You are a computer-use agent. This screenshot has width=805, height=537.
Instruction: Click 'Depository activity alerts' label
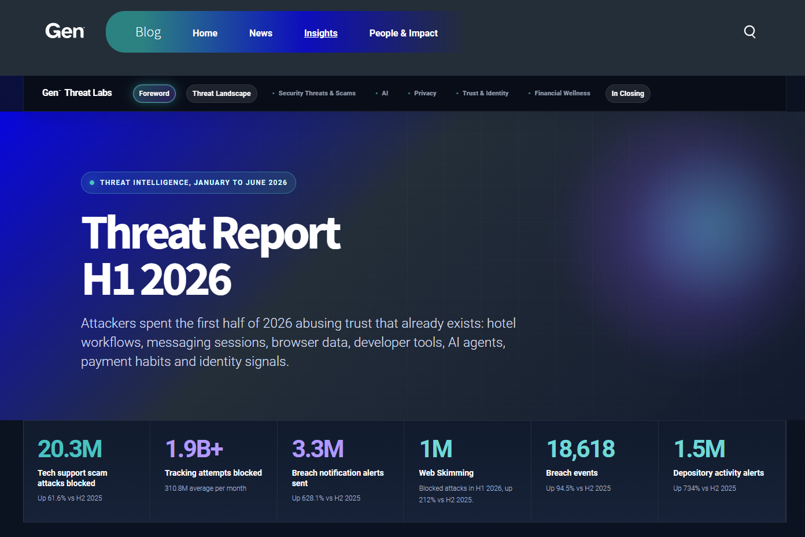click(x=718, y=473)
